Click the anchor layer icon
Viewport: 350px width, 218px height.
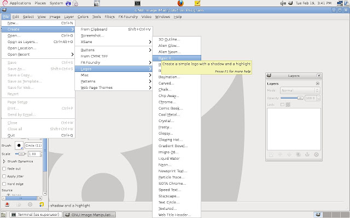[x=307, y=154]
